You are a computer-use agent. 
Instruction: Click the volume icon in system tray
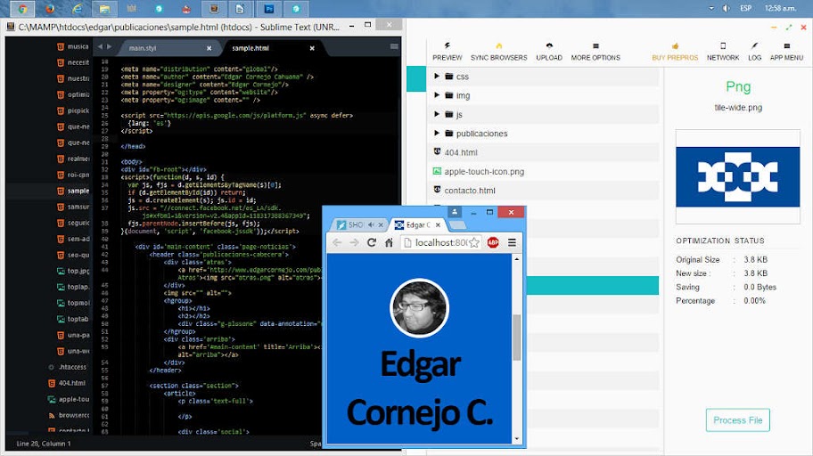pos(726,8)
